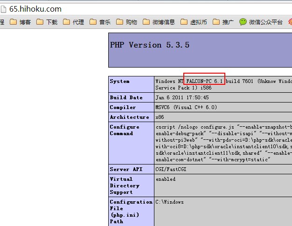Click the CGI/FastCGI value
This screenshot has width=292, height=226.
[x=171, y=169]
